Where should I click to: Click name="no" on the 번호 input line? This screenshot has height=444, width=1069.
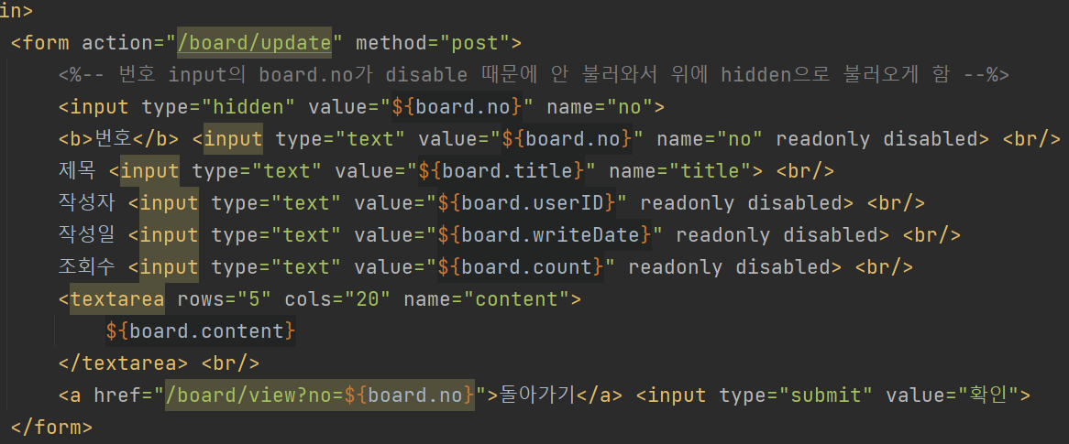710,139
